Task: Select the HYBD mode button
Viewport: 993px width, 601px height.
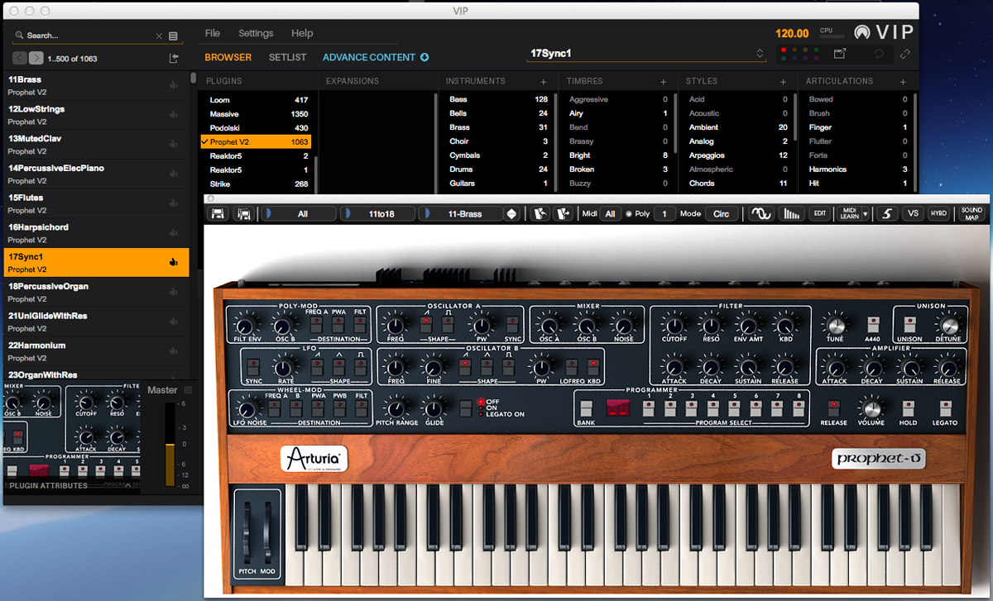Action: pyautogui.click(x=939, y=213)
